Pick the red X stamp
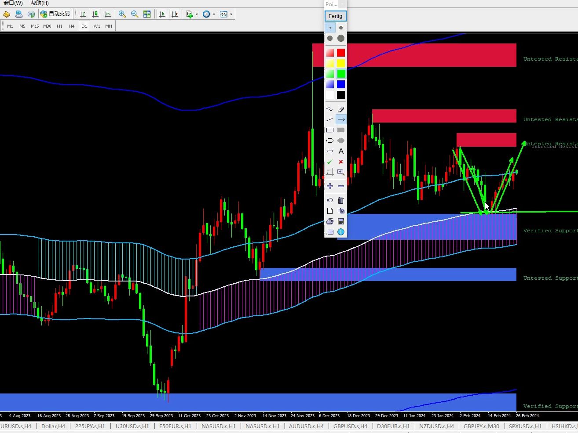Screen dimensions: 578x433 (x=341, y=162)
